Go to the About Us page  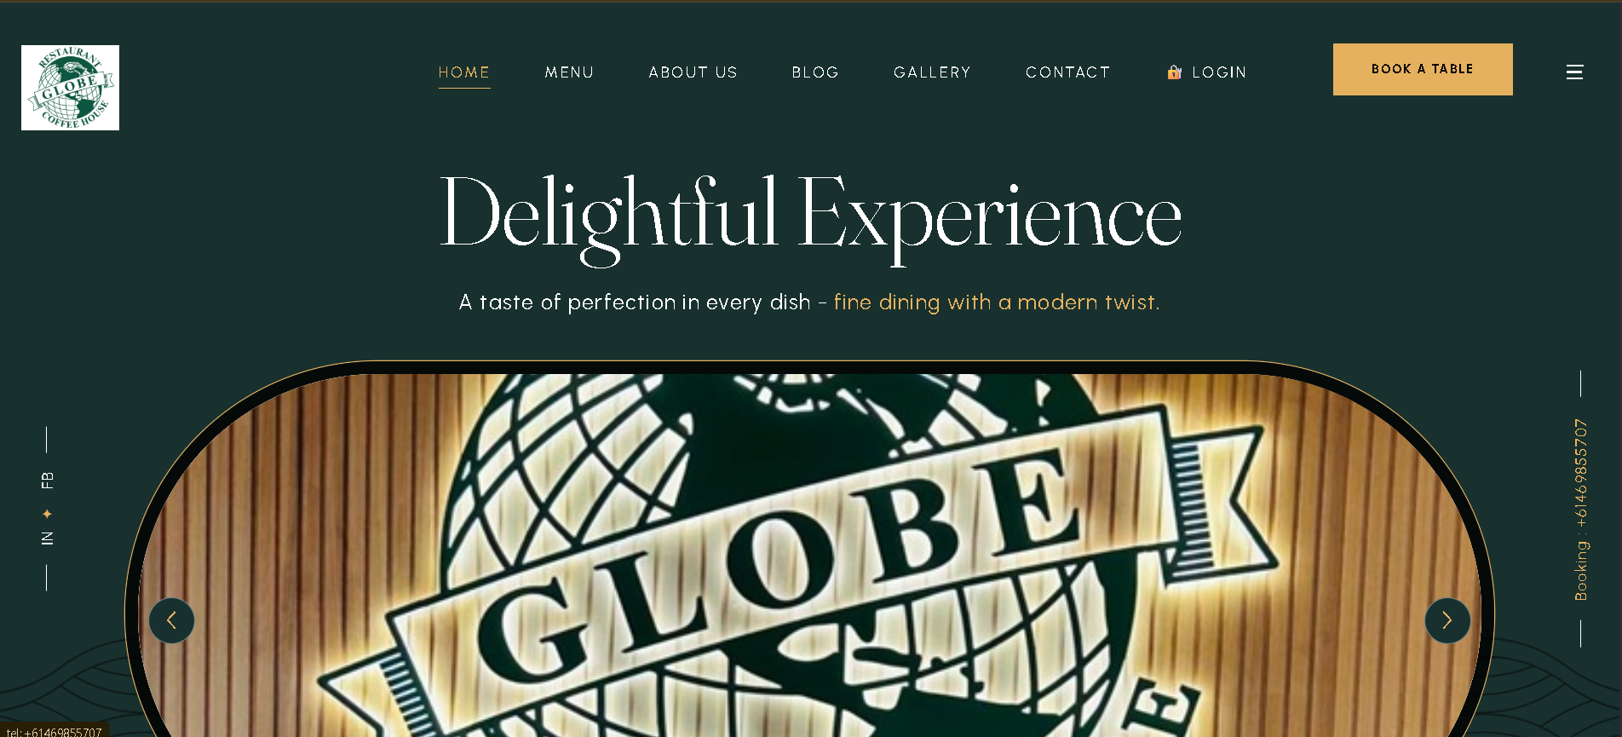(x=693, y=72)
